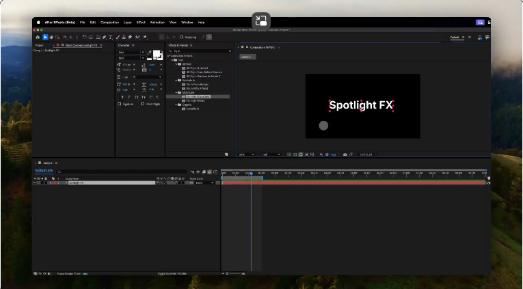Image resolution: width=523 pixels, height=289 pixels.
Task: Select the Roto Brush tool
Action: click(137, 38)
